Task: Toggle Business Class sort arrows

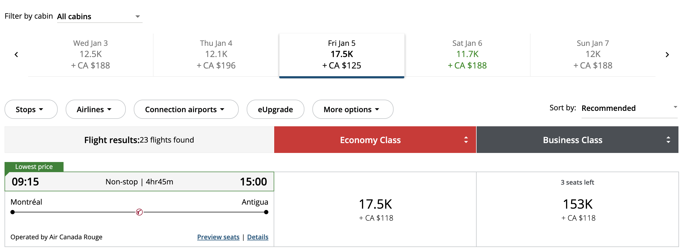Action: click(x=668, y=140)
